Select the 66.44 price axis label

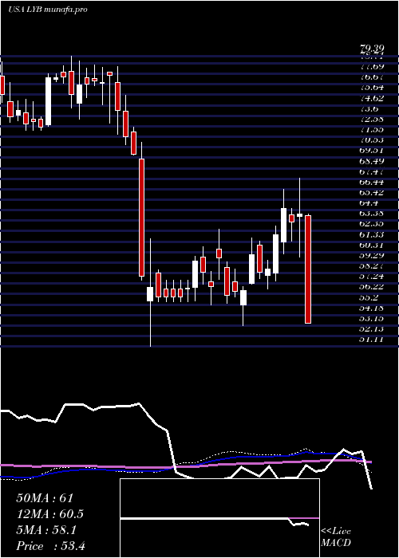(371, 183)
